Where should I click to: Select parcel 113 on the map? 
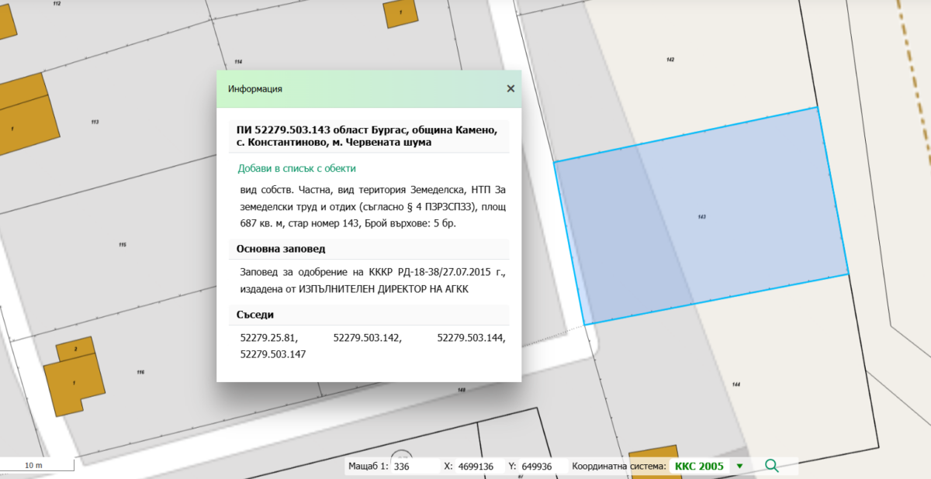coord(95,122)
